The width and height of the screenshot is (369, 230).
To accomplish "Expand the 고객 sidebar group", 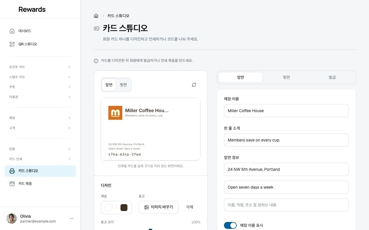I will click(40, 128).
